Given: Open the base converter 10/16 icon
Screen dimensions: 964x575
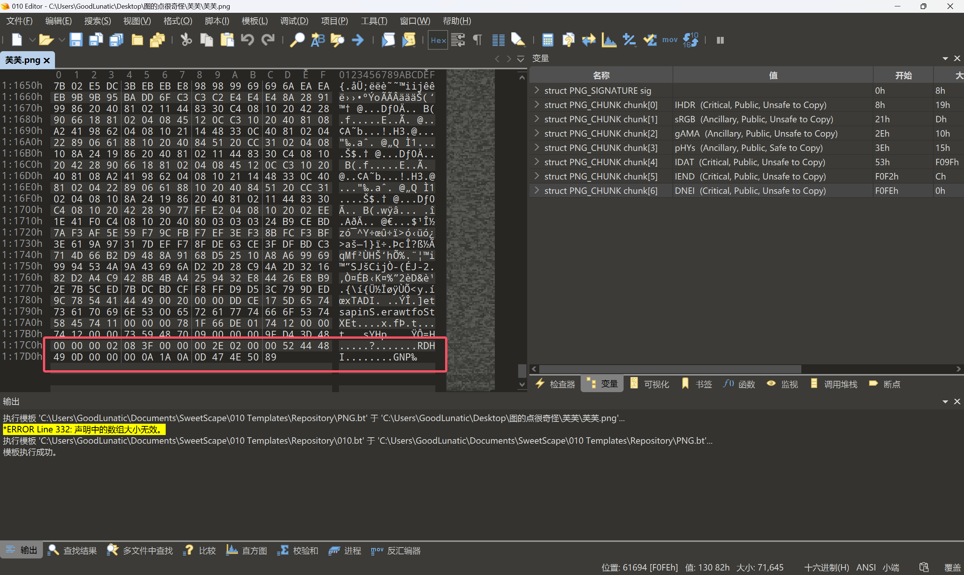Looking at the screenshot, I should 690,40.
